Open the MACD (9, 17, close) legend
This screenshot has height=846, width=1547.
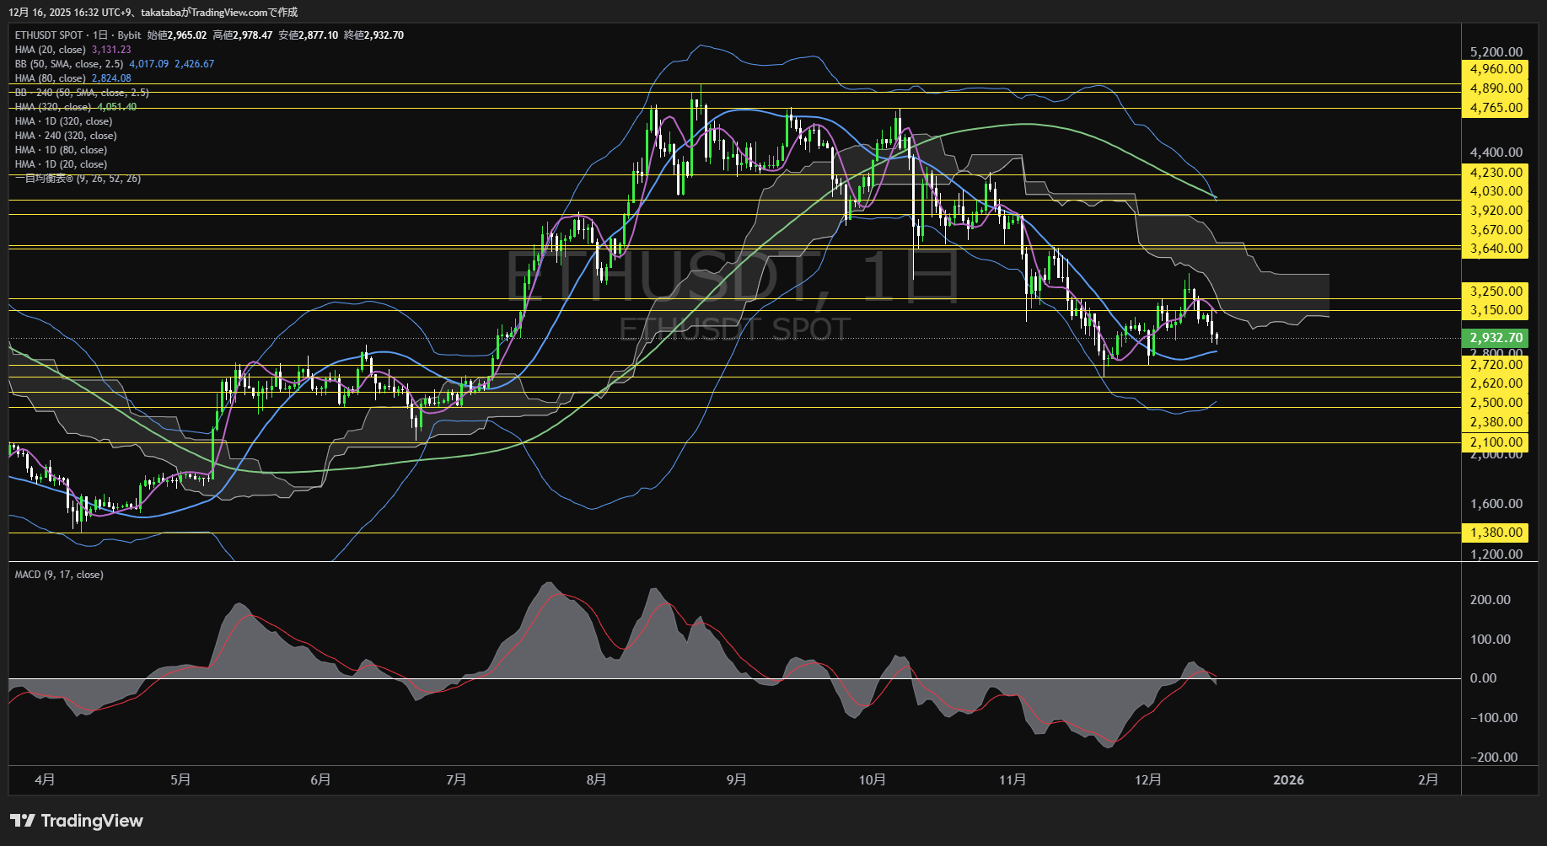59,575
